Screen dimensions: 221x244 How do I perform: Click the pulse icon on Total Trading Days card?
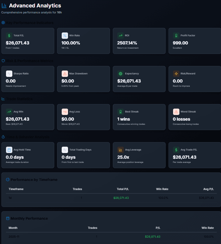(65, 150)
